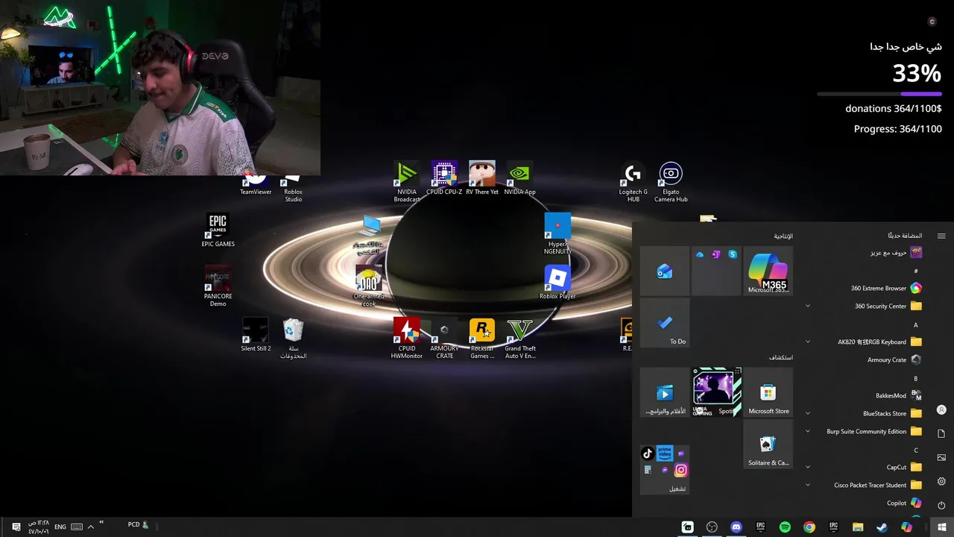
Task: Jump using the letter B header
Action: coord(916,378)
